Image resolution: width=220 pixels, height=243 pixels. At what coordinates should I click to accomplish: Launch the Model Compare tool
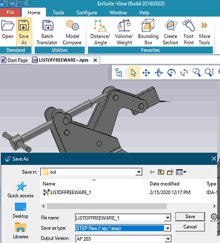pyautogui.click(x=72, y=32)
